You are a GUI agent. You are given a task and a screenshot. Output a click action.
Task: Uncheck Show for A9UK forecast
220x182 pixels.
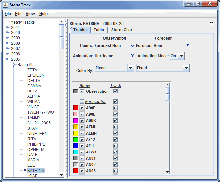click(x=82, y=120)
